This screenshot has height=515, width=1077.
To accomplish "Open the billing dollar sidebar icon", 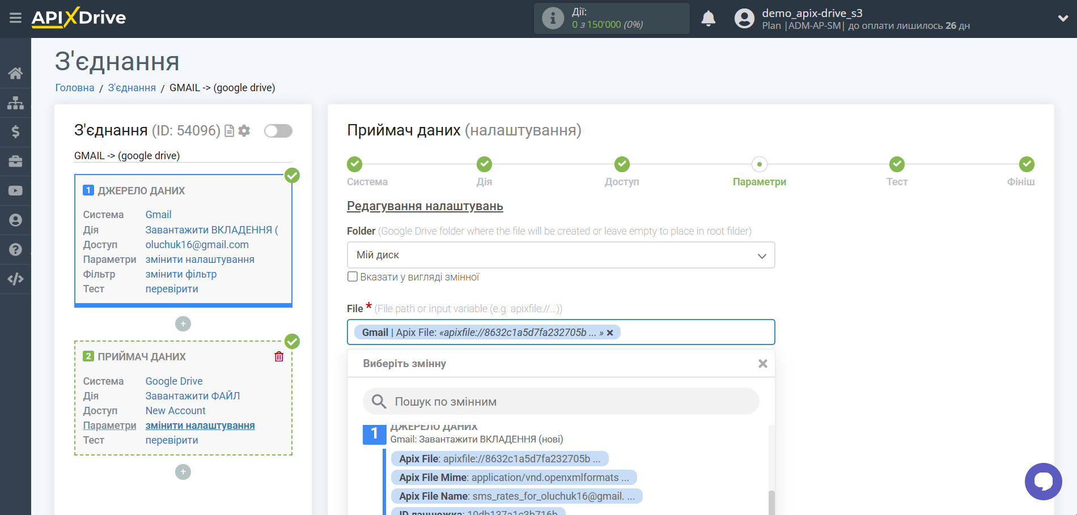I will point(15,132).
